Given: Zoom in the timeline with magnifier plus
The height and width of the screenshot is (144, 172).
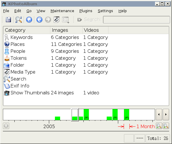Looking at the screenshot, I should 166,126.
